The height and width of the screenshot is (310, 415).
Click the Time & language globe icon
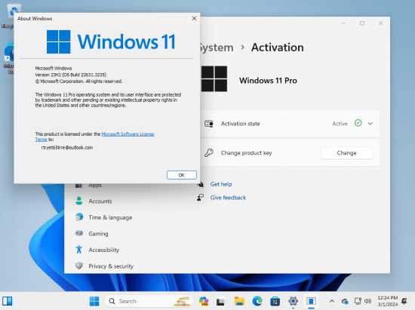79,217
